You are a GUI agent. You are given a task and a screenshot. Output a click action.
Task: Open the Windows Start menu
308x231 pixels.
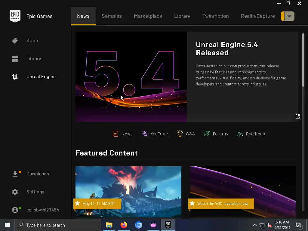click(x=7, y=225)
